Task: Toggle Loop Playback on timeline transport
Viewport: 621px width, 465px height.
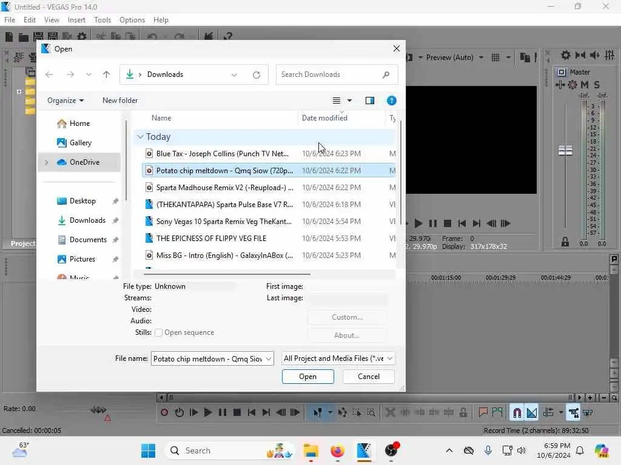Action: [x=179, y=413]
